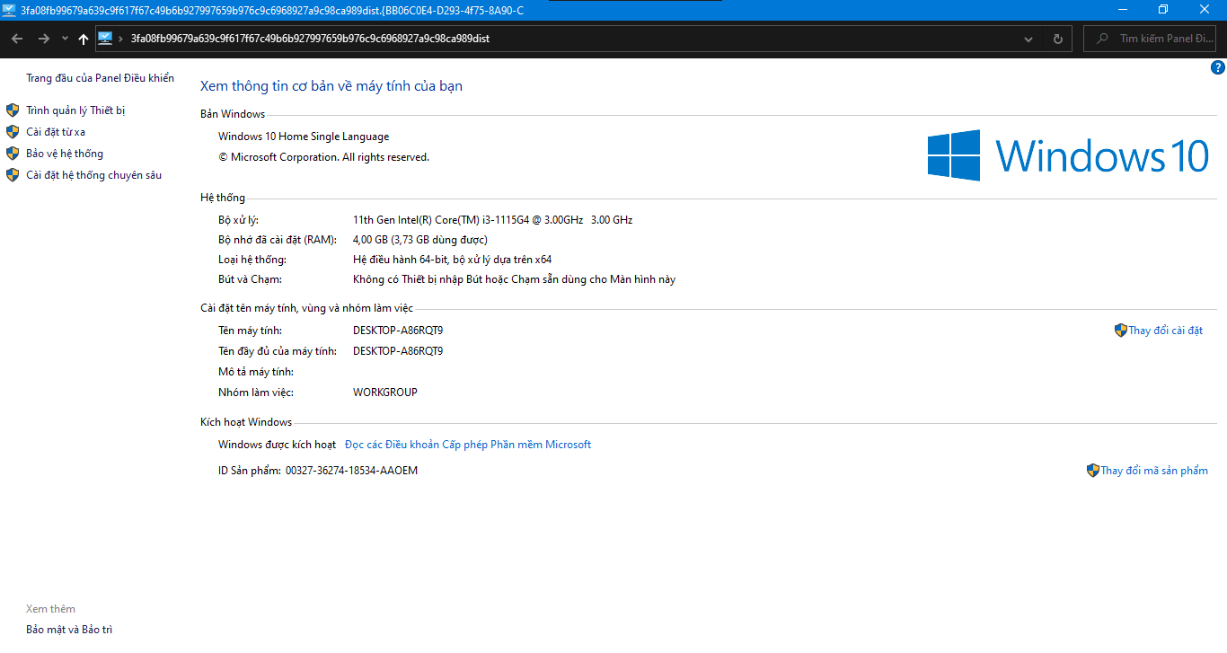Screen dimensions: 1227x653
Task: Go up one level with Up arrow
Action: point(84,39)
